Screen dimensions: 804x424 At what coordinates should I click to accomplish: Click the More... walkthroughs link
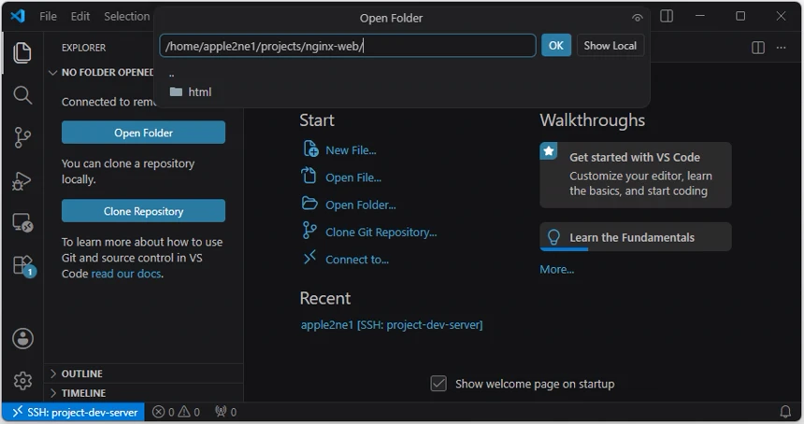(x=557, y=269)
